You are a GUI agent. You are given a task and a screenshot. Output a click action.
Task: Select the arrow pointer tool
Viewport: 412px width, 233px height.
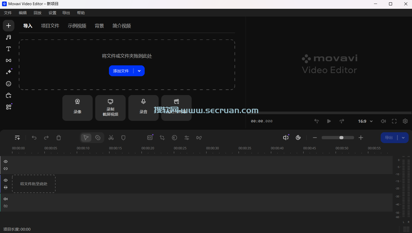tap(86, 138)
